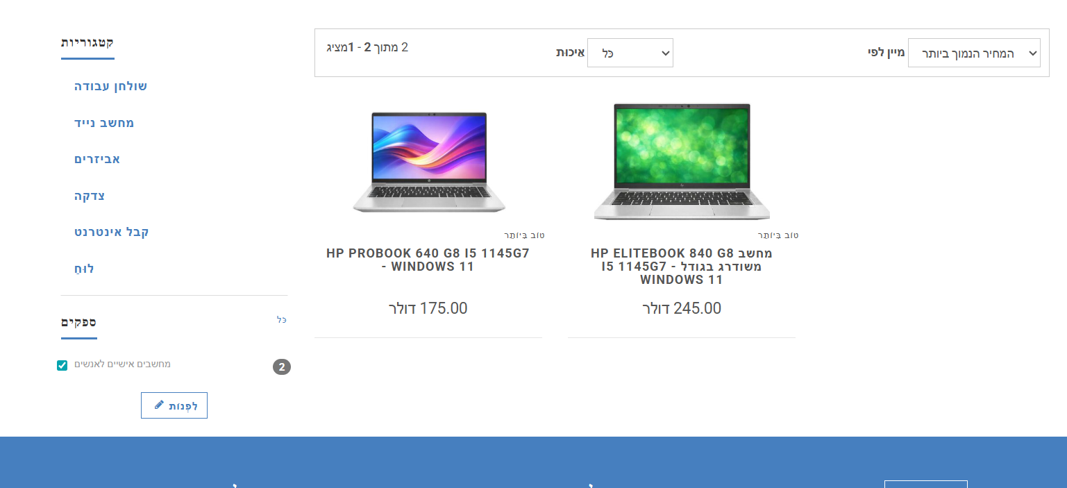
Task: Select the קבל אינטרנט category
Action: 112,232
